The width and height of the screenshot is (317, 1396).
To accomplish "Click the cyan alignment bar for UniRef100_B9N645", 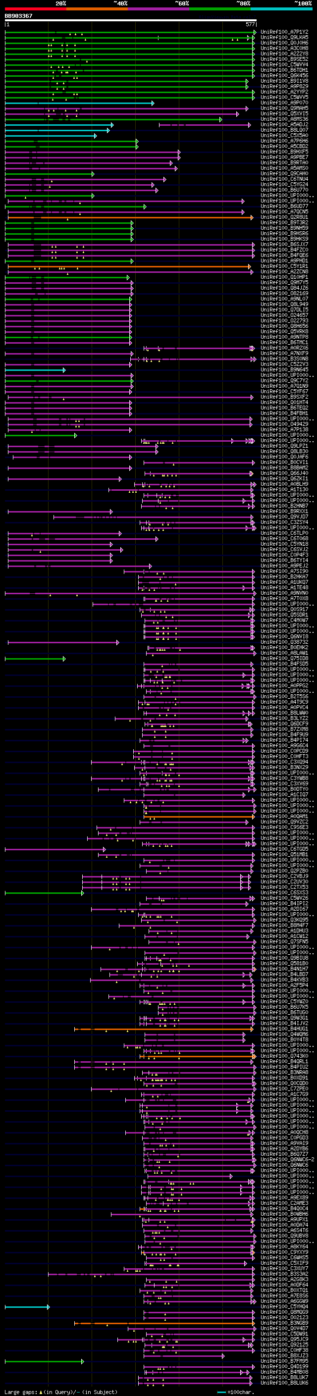I will click(x=35, y=370).
